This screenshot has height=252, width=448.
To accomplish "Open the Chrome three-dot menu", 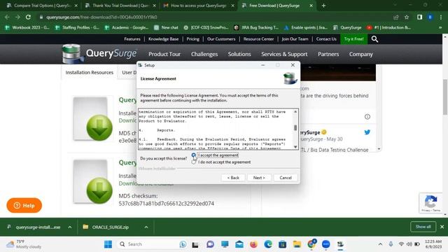I will tap(441, 17).
